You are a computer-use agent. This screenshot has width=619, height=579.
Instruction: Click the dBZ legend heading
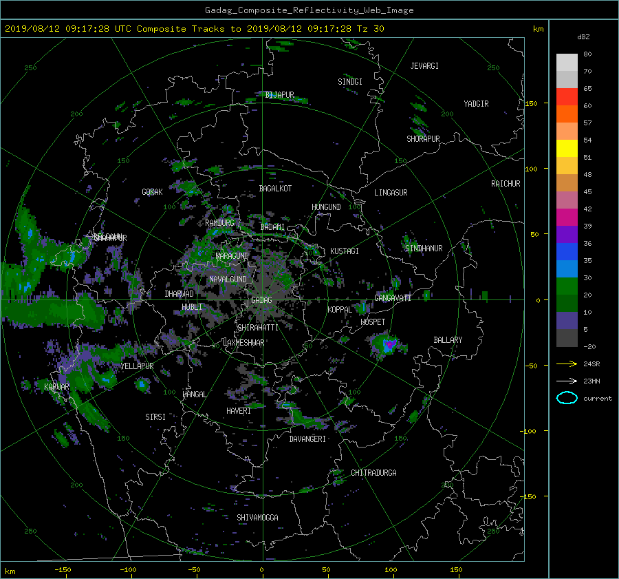click(x=583, y=37)
